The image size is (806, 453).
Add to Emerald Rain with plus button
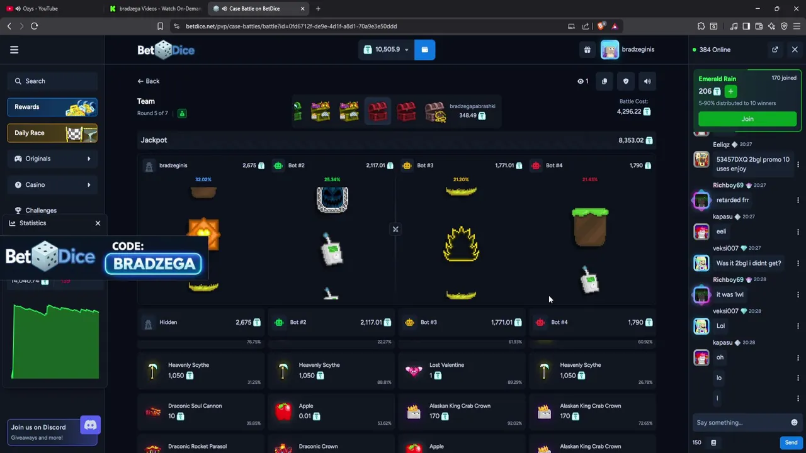pos(730,91)
